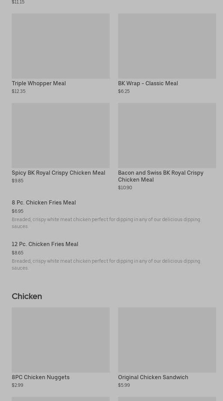Click the $9.85 price text
This screenshot has height=401, width=223.
click(18, 181)
